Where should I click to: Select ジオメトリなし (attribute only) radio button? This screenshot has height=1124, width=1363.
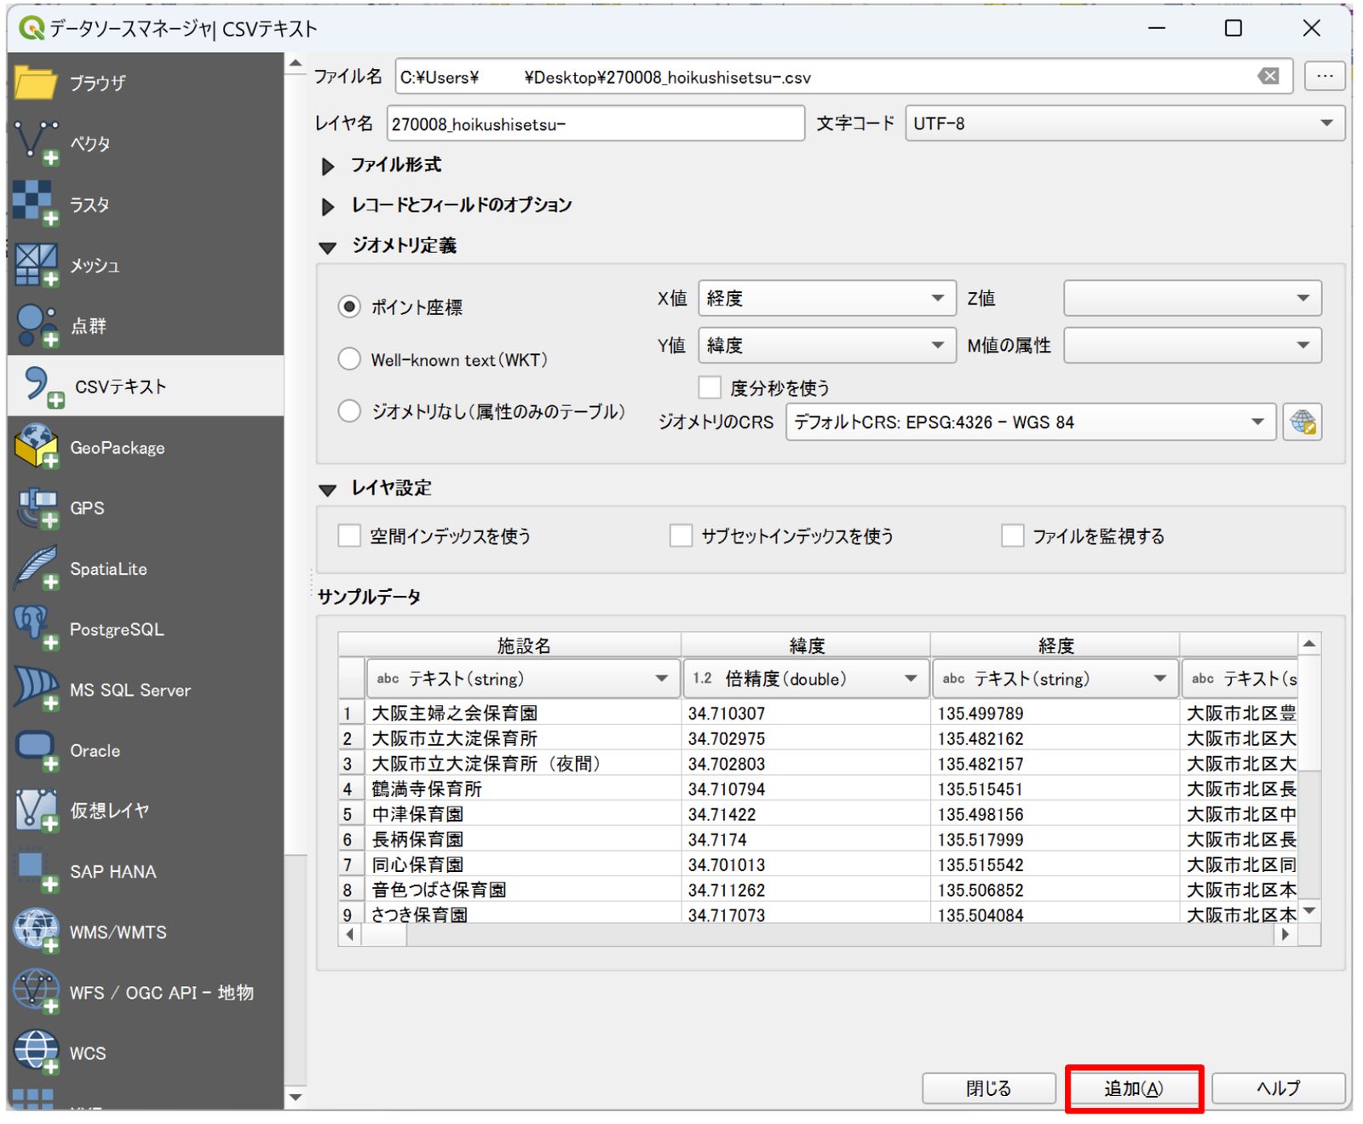click(x=349, y=411)
